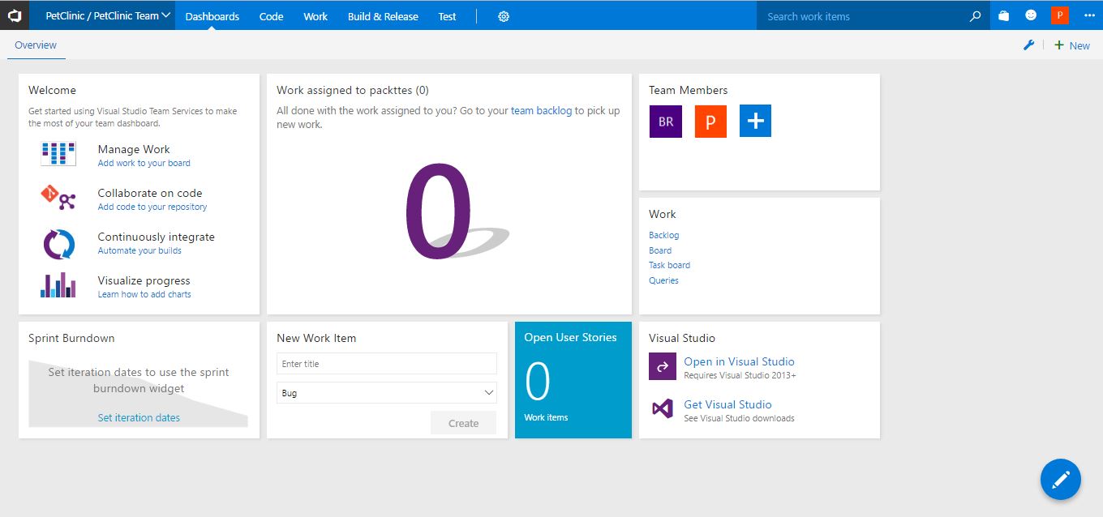Viewport: 1103px width, 517px height.
Task: Follow the Automate your builds link
Action: (x=139, y=250)
